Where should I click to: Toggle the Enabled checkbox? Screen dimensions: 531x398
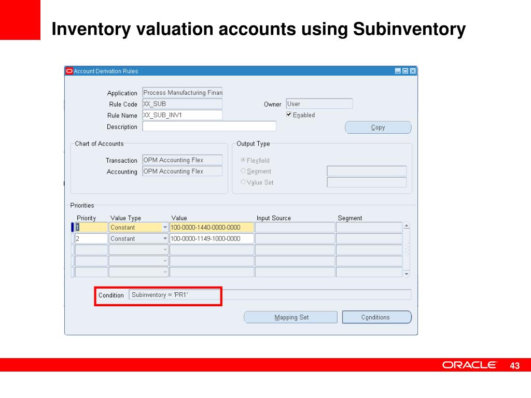click(289, 115)
